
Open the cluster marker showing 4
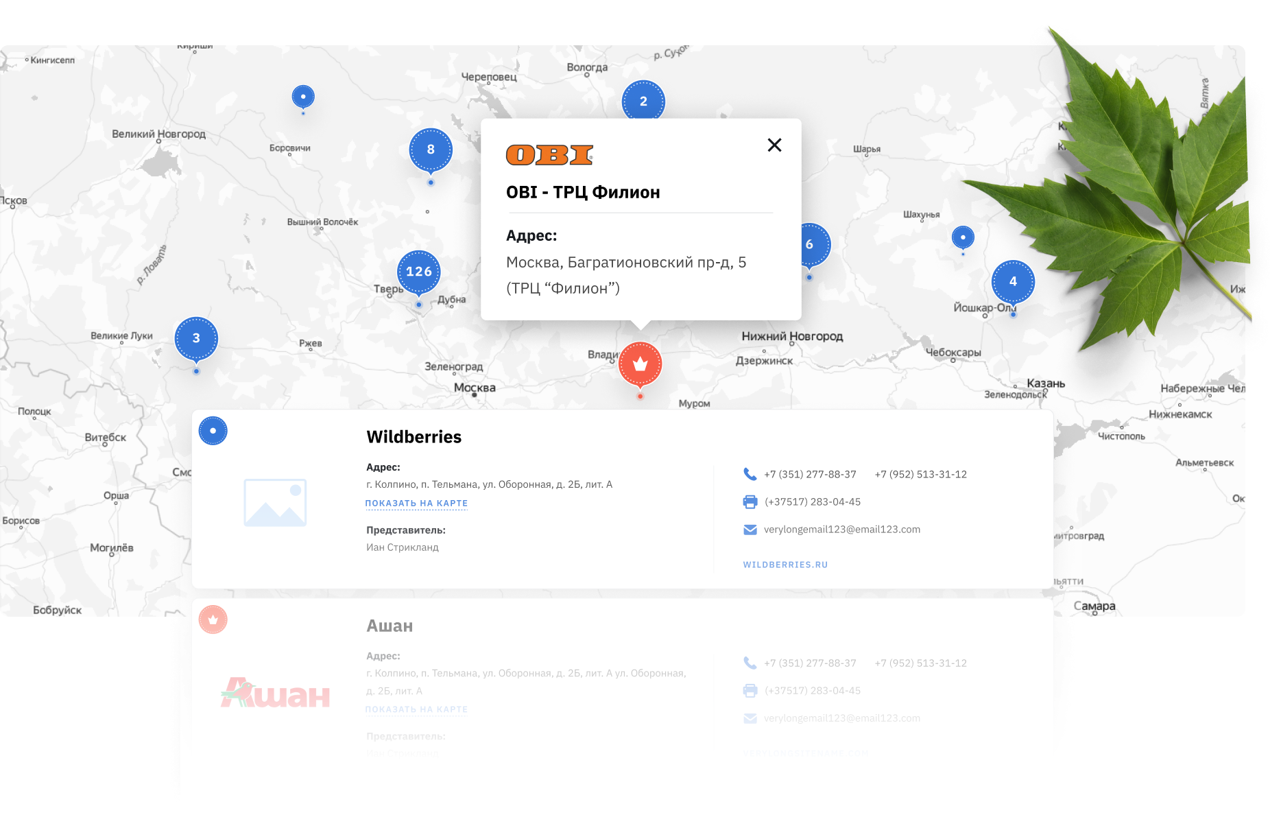[x=1013, y=281]
